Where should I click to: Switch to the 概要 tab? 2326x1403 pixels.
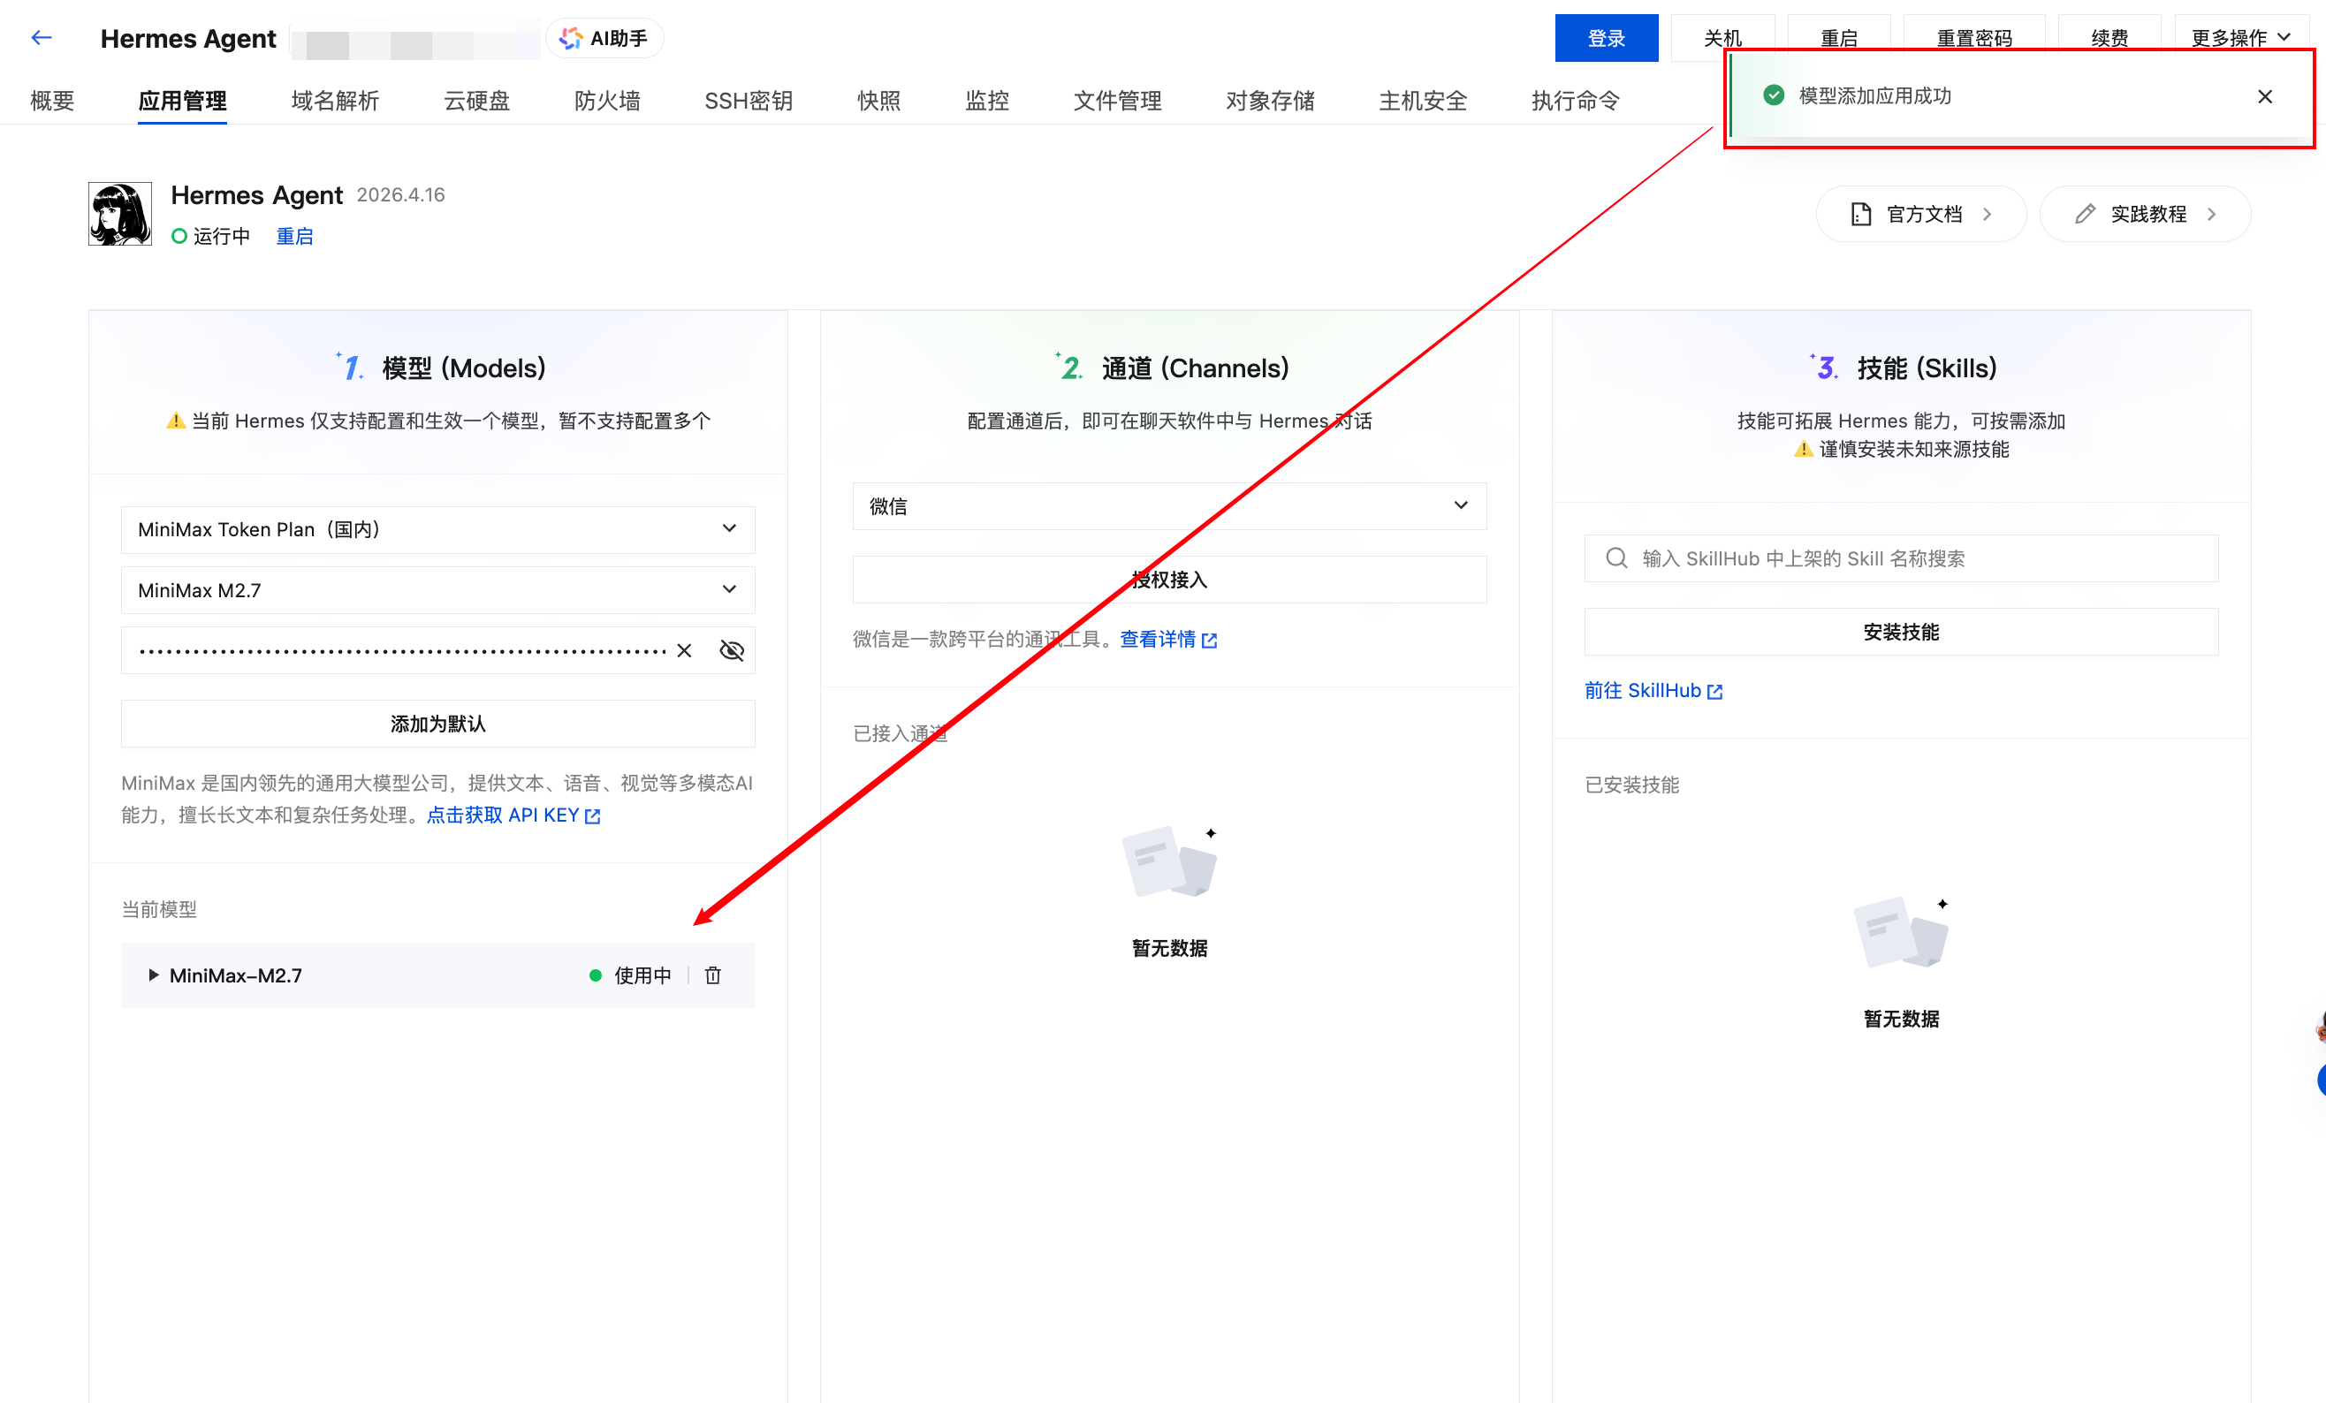(52, 101)
